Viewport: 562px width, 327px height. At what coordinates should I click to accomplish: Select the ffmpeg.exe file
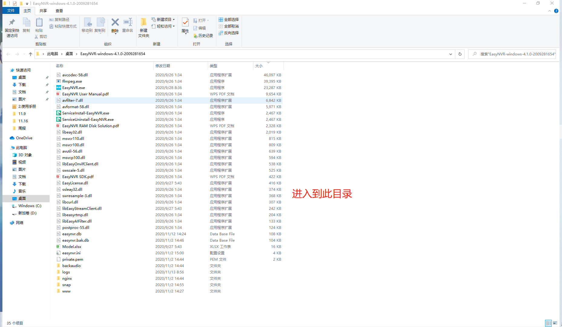click(72, 81)
